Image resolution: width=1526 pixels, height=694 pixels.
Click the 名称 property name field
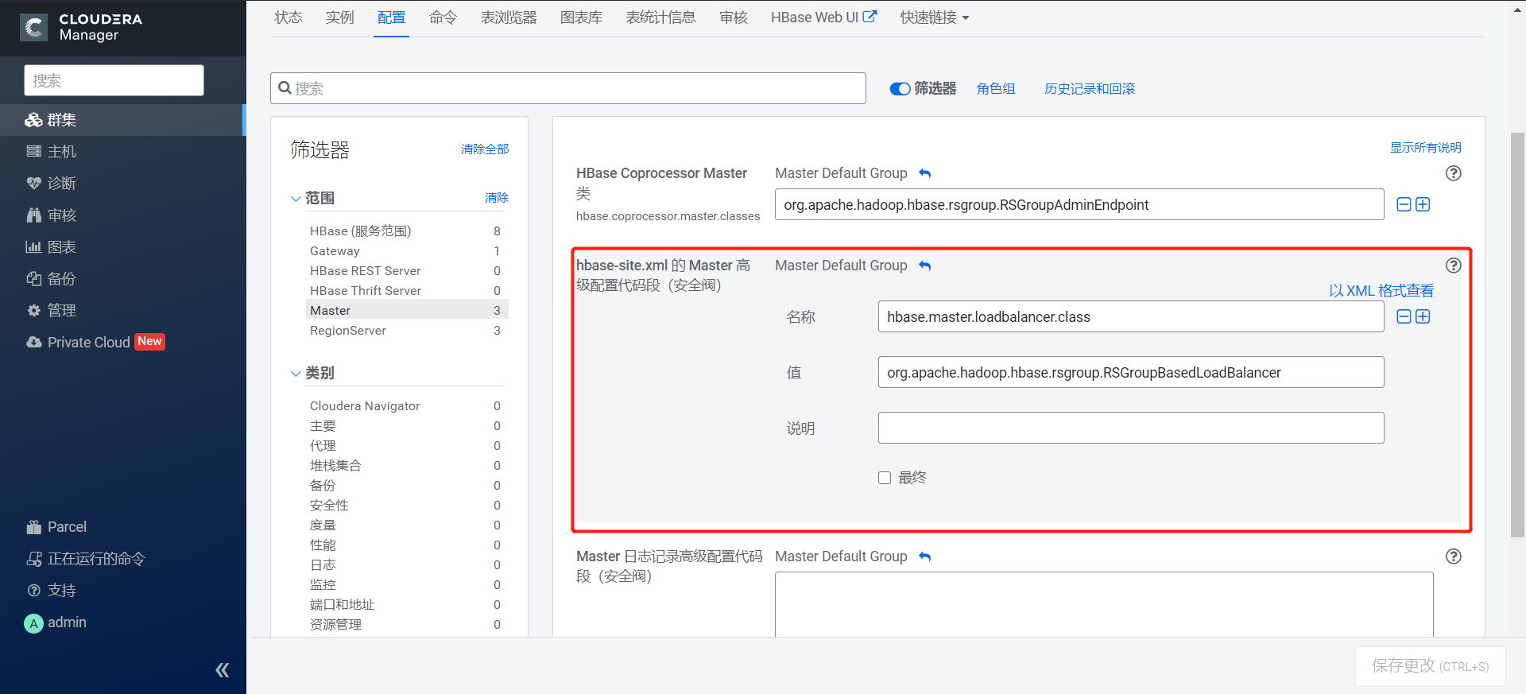click(1131, 316)
